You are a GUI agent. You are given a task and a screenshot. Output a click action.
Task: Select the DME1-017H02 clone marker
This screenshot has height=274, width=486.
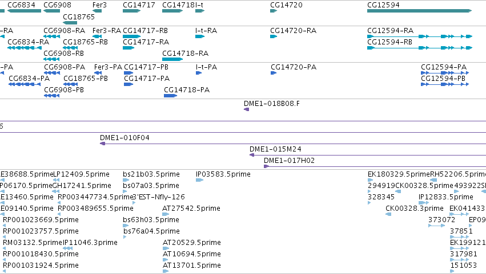[x=266, y=166]
